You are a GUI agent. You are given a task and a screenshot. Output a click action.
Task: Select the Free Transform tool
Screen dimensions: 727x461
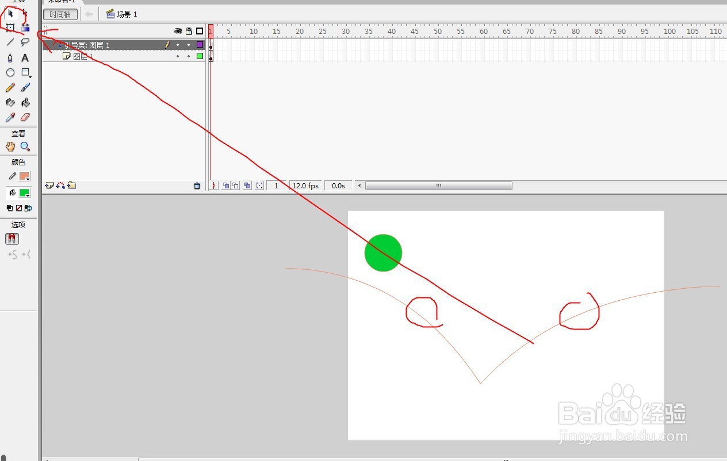pyautogui.click(x=10, y=27)
